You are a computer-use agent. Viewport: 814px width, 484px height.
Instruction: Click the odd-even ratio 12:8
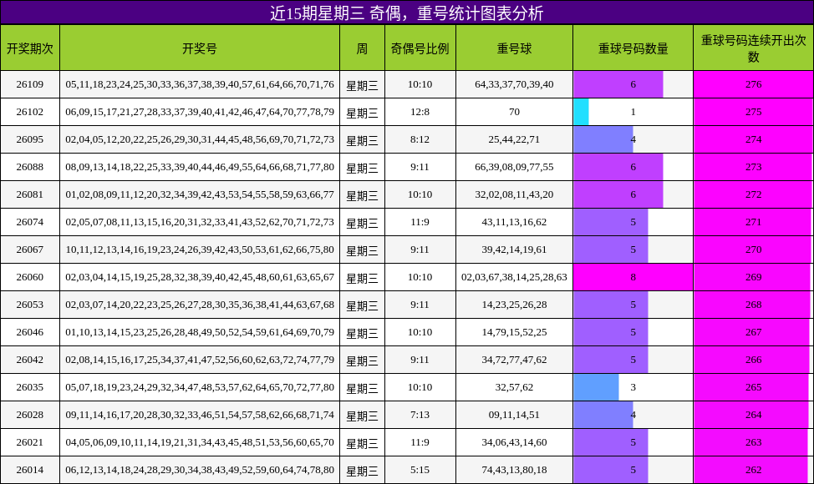[x=420, y=112]
